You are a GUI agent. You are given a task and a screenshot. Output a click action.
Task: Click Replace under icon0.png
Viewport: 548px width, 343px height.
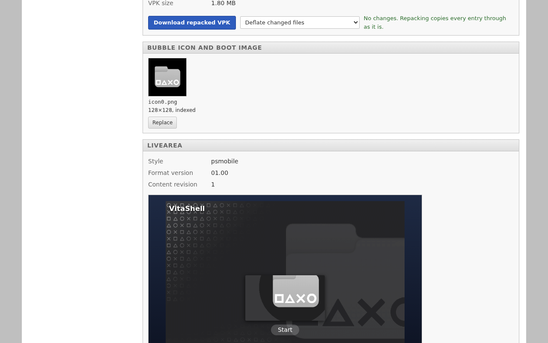click(x=162, y=123)
